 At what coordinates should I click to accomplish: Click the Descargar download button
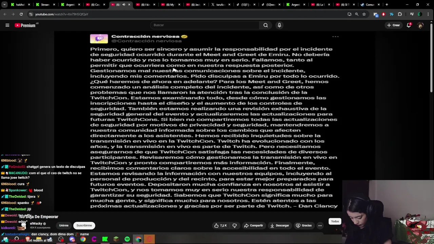(x=279, y=225)
